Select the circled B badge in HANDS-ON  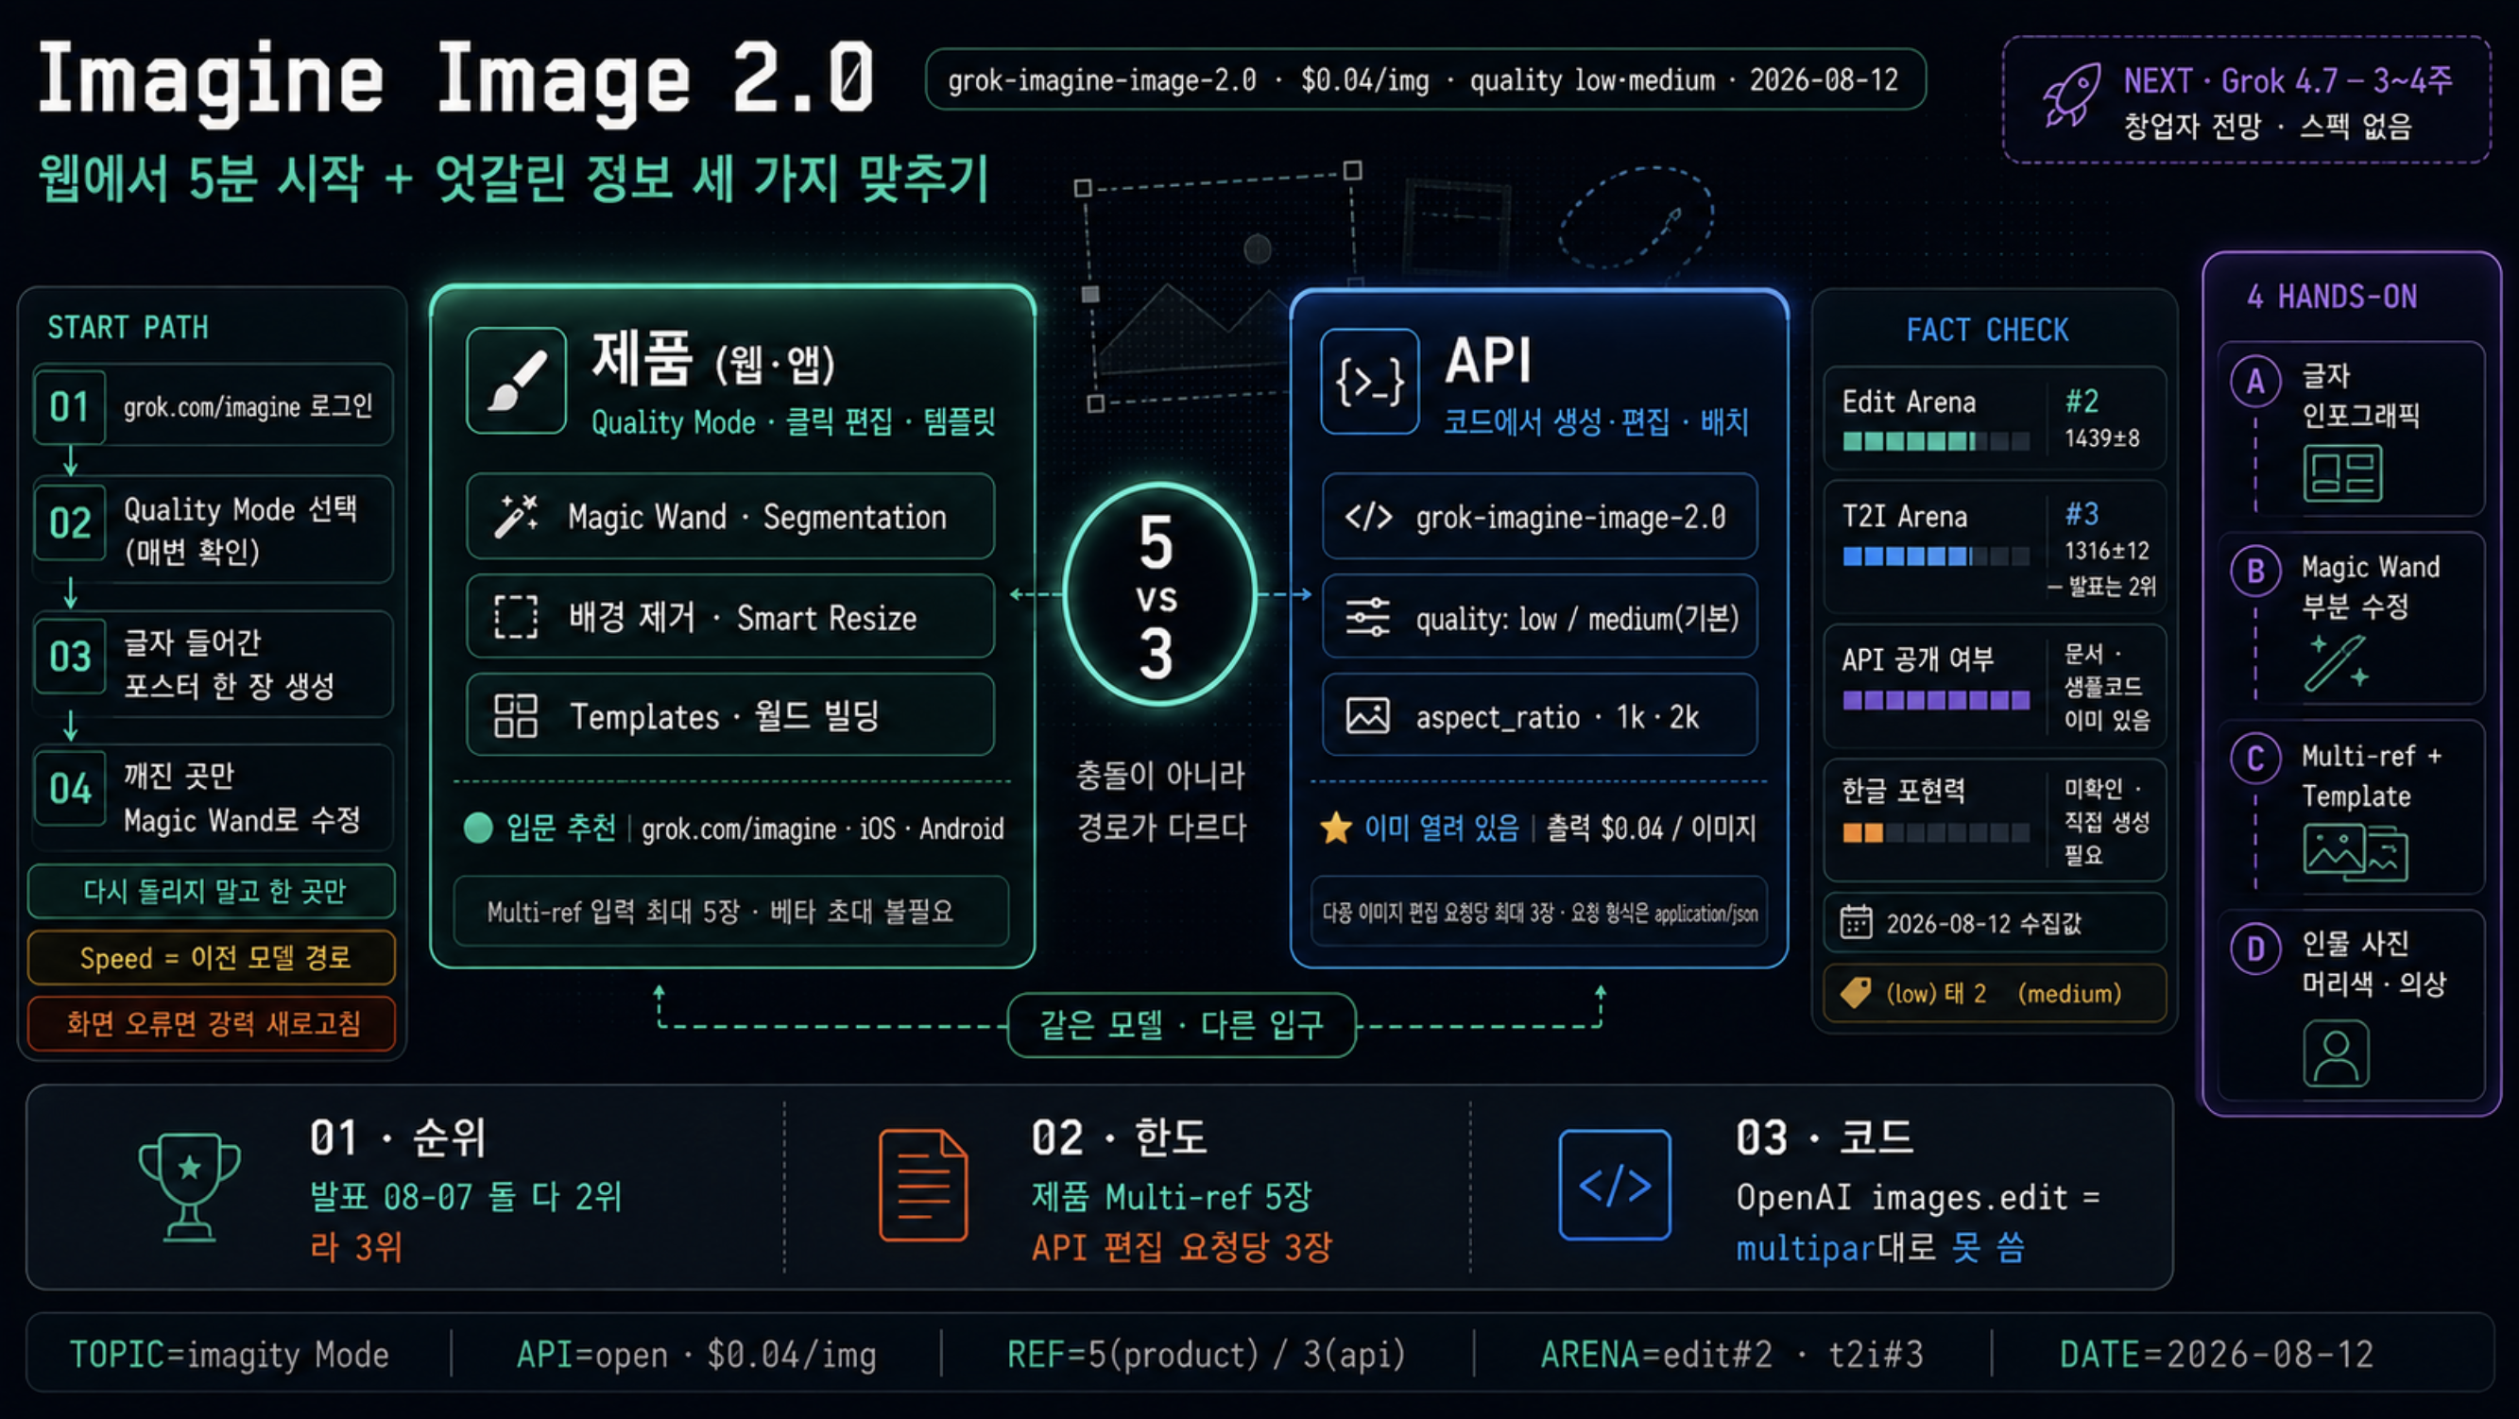pos(2256,572)
